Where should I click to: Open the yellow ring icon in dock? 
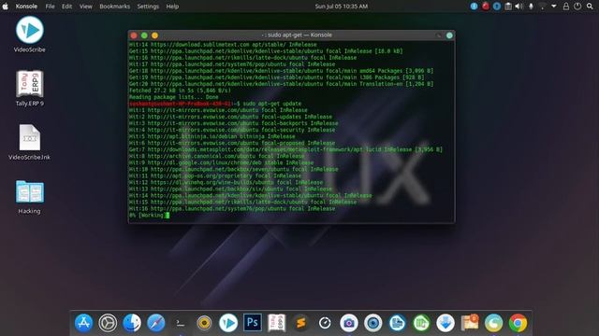coord(204,323)
